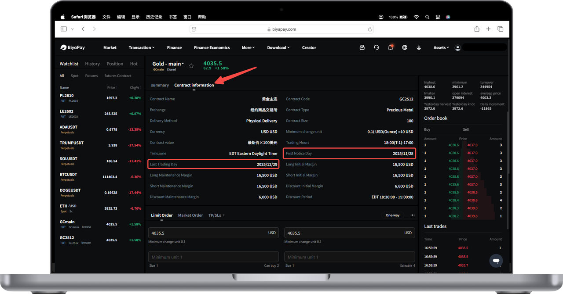Open the Finance Economics link
The image size is (563, 294).
click(x=212, y=47)
